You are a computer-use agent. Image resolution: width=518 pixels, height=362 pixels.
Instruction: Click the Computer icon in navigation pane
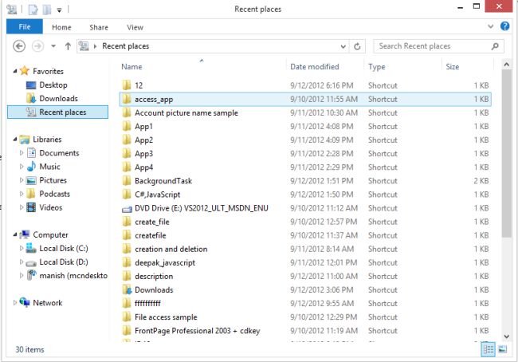(25, 234)
